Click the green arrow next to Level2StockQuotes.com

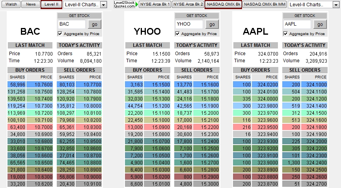coord(137,4)
